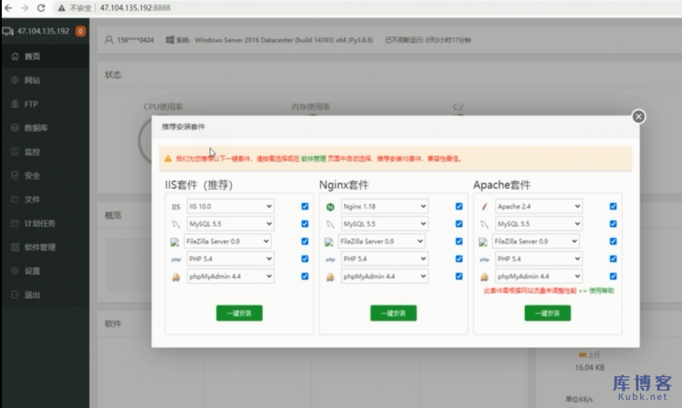Expand the Apache 2.4 version dropdown
The height and width of the screenshot is (408, 682).
[538, 207]
